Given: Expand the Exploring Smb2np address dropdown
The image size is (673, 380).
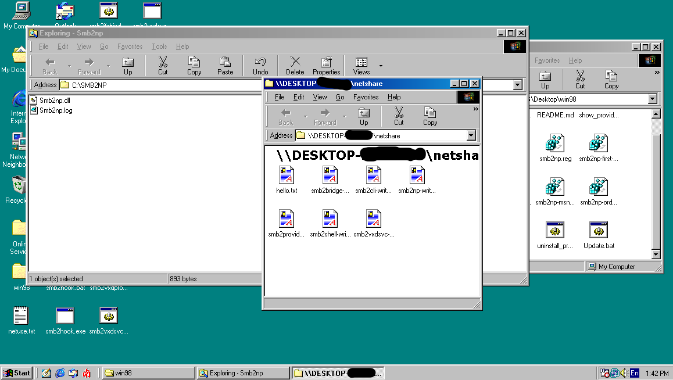Looking at the screenshot, I should (518, 85).
